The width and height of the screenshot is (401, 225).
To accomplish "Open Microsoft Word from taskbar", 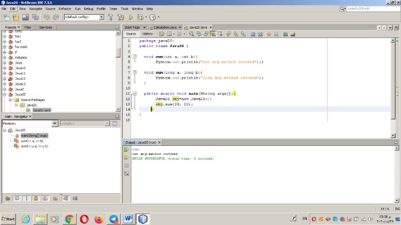I will [x=128, y=219].
